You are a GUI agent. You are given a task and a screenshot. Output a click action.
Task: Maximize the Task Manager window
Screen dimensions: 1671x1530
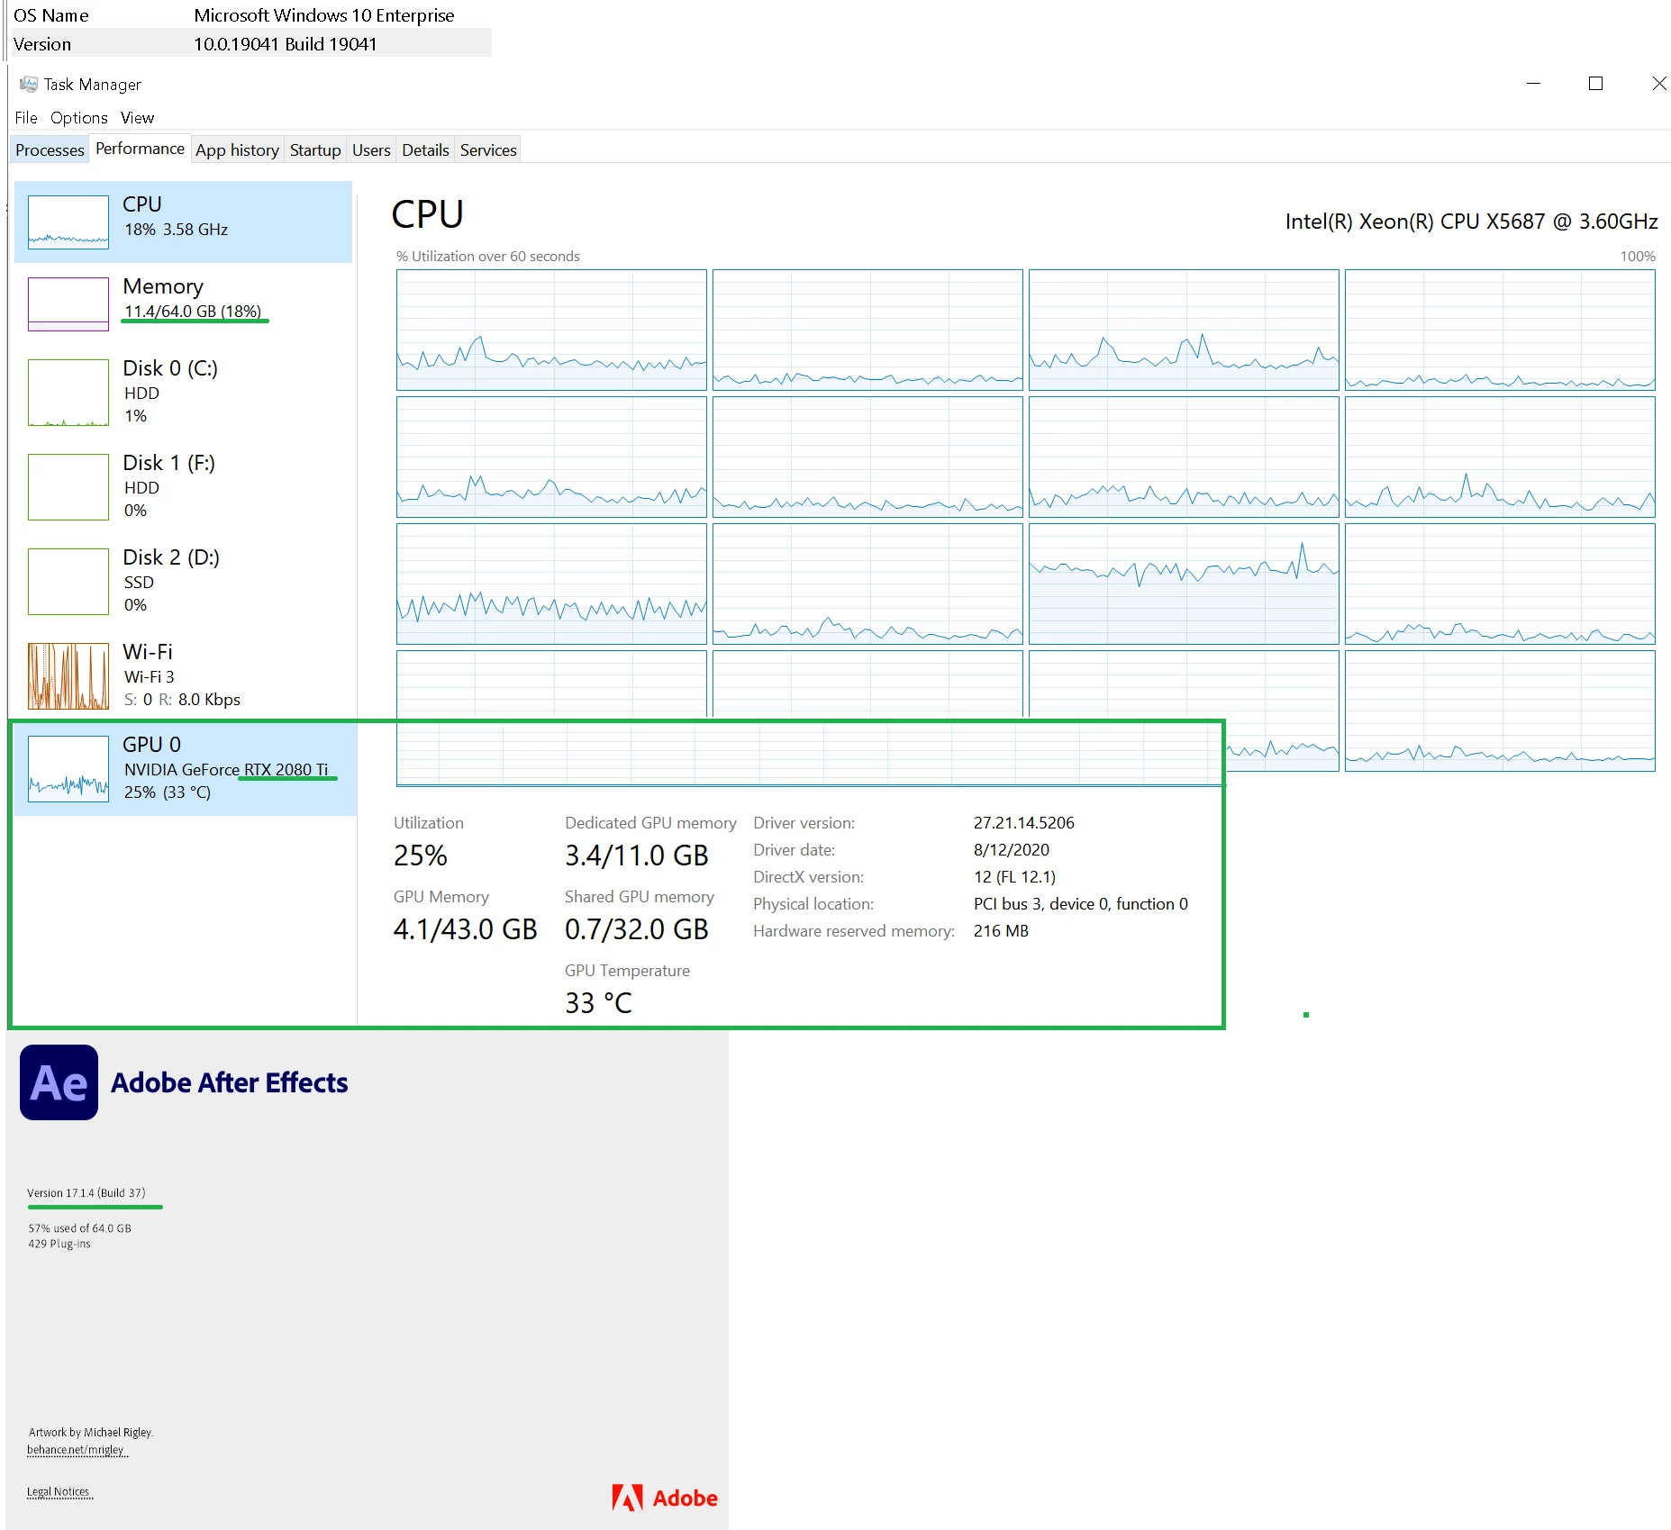[x=1595, y=84]
